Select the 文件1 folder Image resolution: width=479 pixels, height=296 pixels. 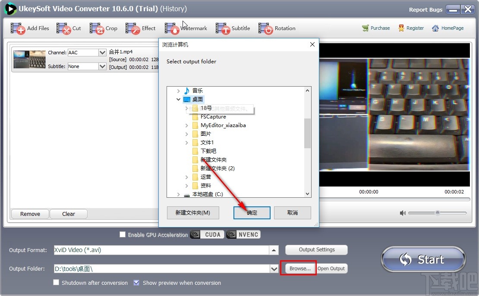[207, 142]
